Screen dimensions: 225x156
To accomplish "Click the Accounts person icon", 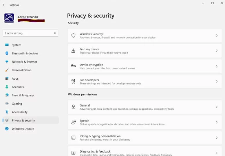I will tap(7, 87).
